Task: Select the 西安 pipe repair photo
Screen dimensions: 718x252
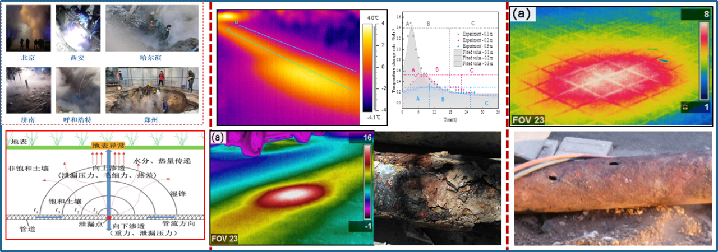Action: coord(78,28)
